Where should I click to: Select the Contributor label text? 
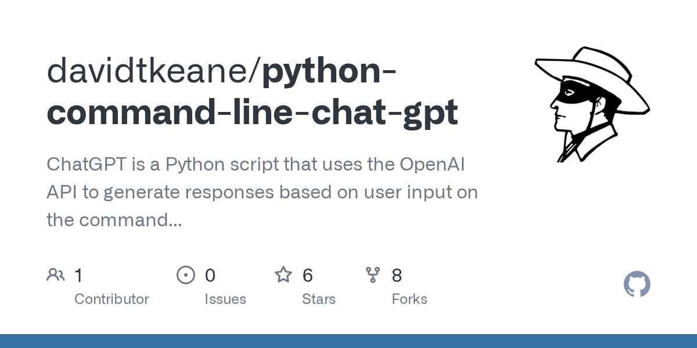[x=112, y=299]
